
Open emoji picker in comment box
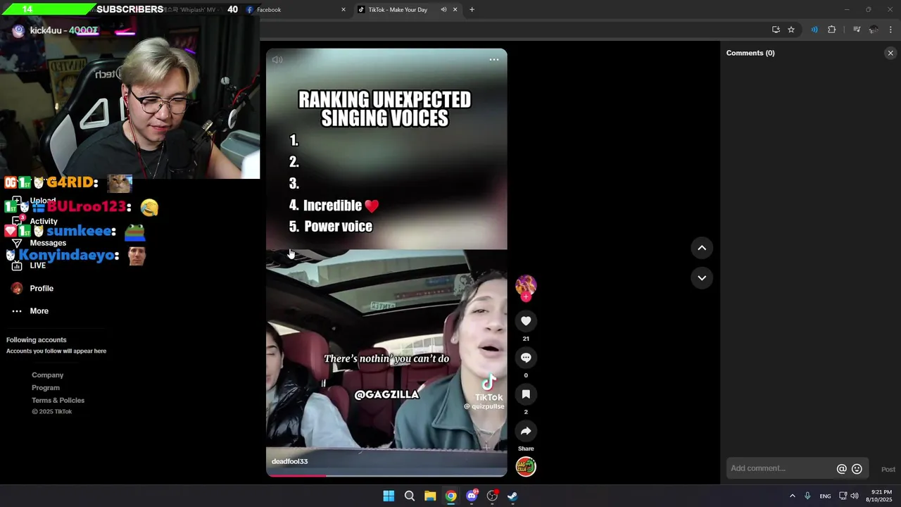(x=857, y=469)
